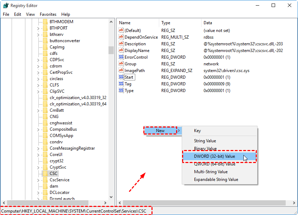Screen dimensions: 298x215
Task: Expand the CryptSvc tree node
Action: pos(38,168)
